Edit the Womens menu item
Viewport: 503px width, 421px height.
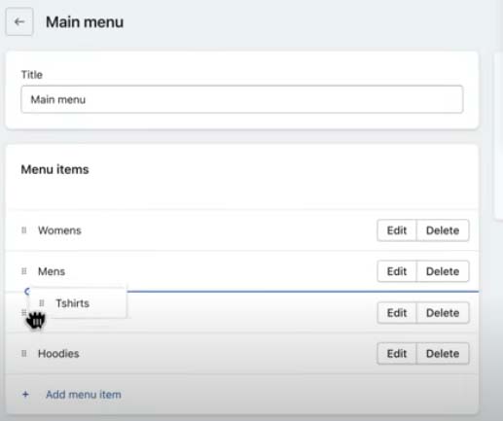coord(397,230)
